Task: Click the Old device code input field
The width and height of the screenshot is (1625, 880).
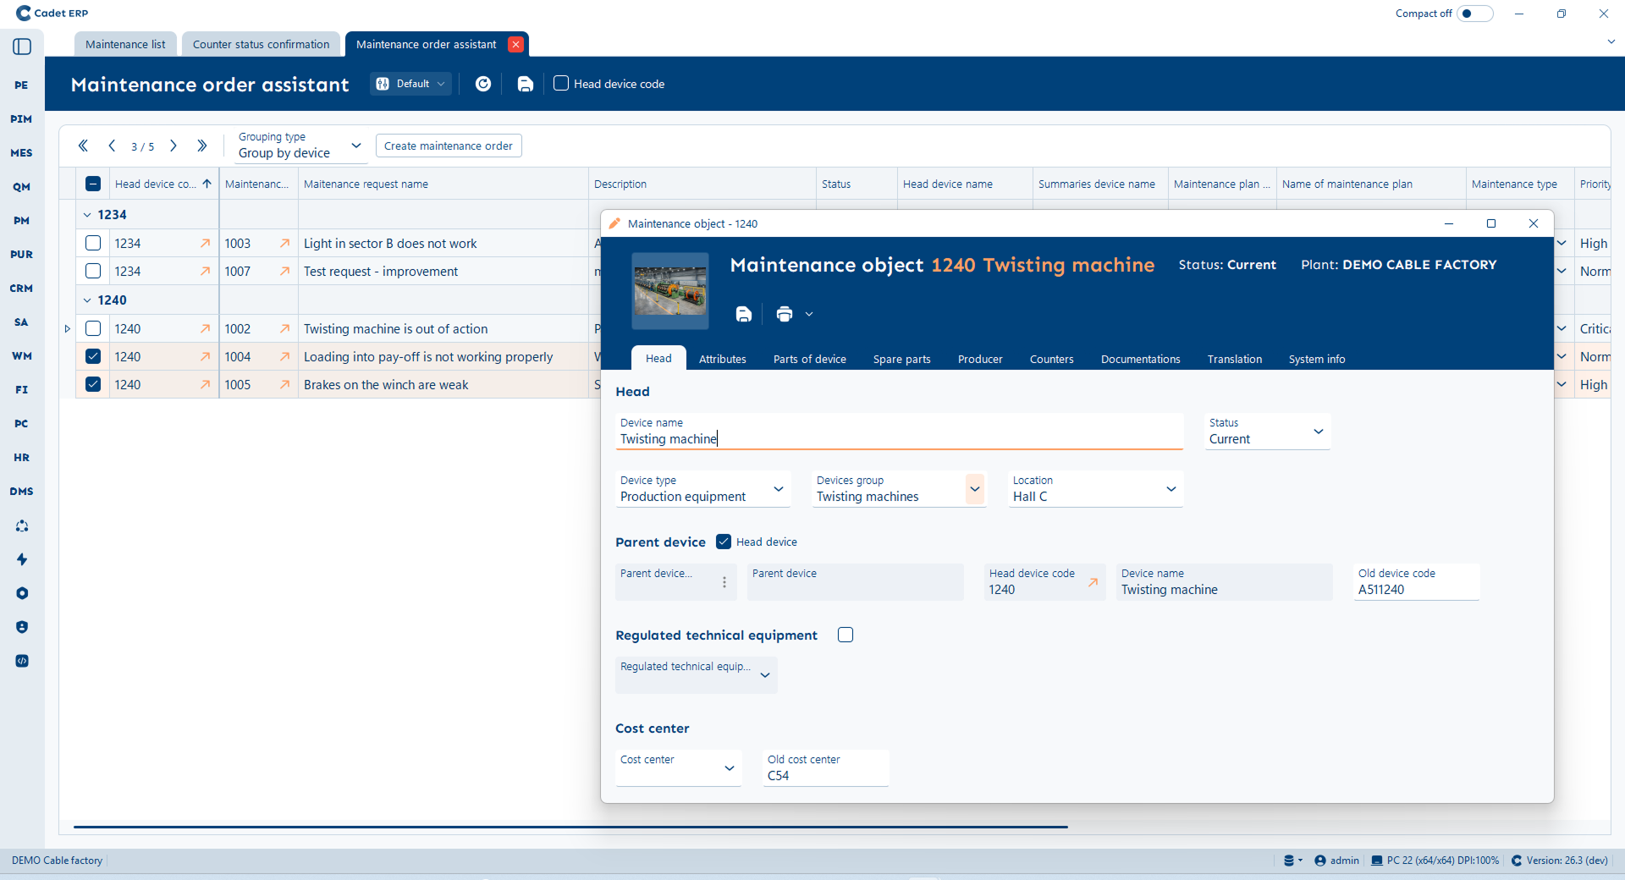Action: point(1415,590)
